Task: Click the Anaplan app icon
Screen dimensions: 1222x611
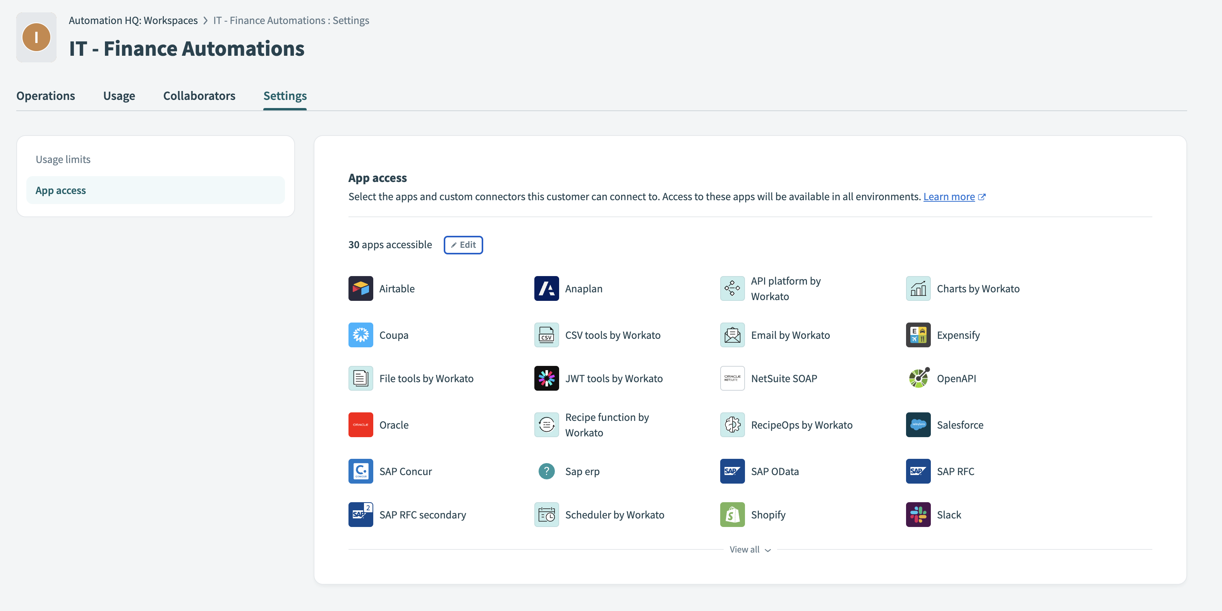Action: click(x=546, y=288)
